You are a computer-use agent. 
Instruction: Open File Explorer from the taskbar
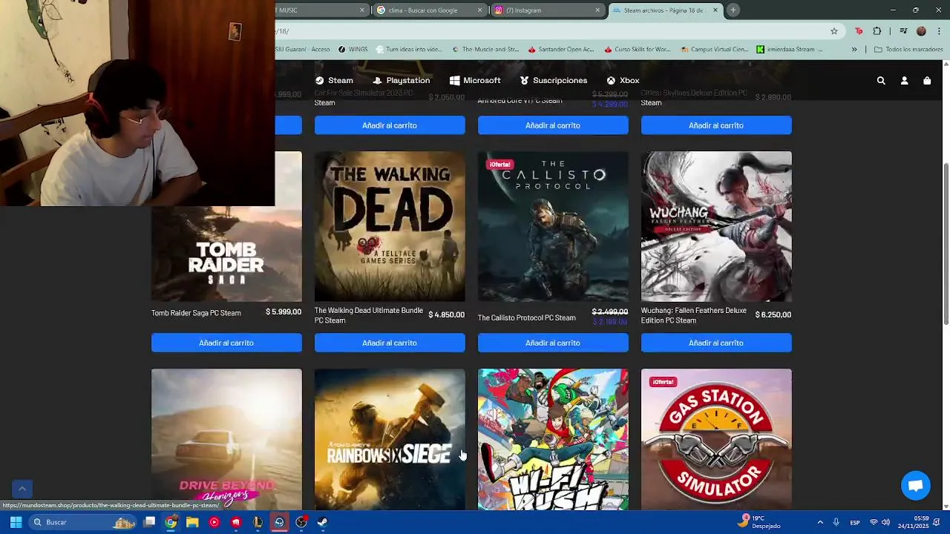click(x=192, y=522)
